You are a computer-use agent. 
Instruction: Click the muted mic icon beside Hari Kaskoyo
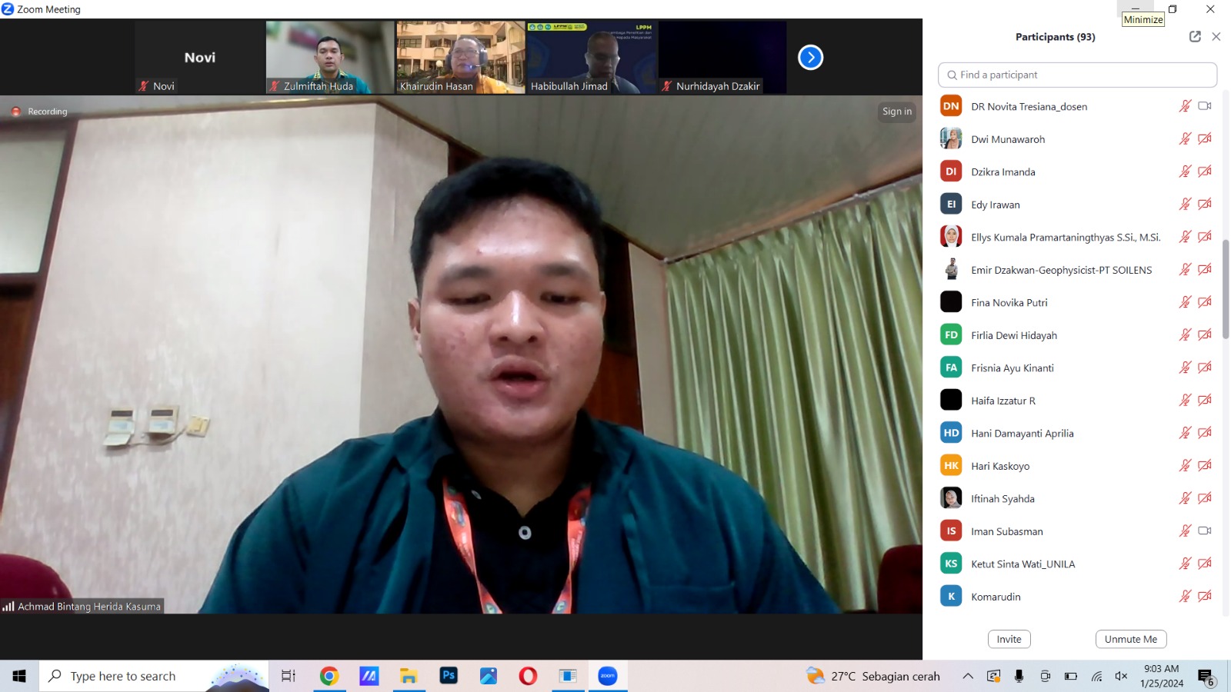pos(1185,466)
